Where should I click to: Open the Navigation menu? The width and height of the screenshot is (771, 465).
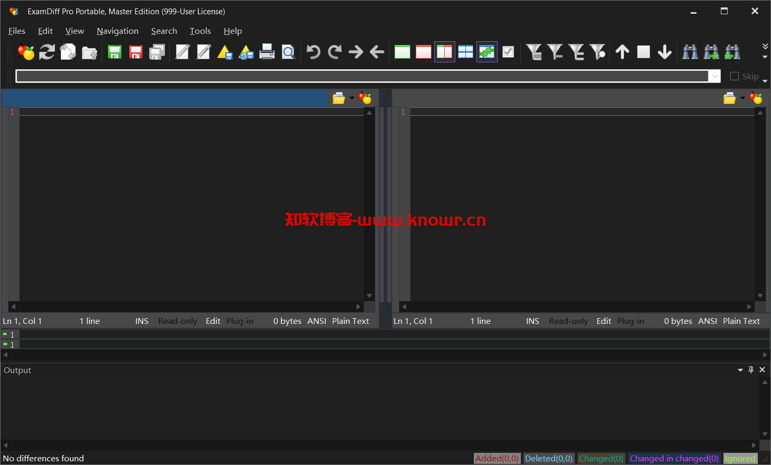[117, 31]
